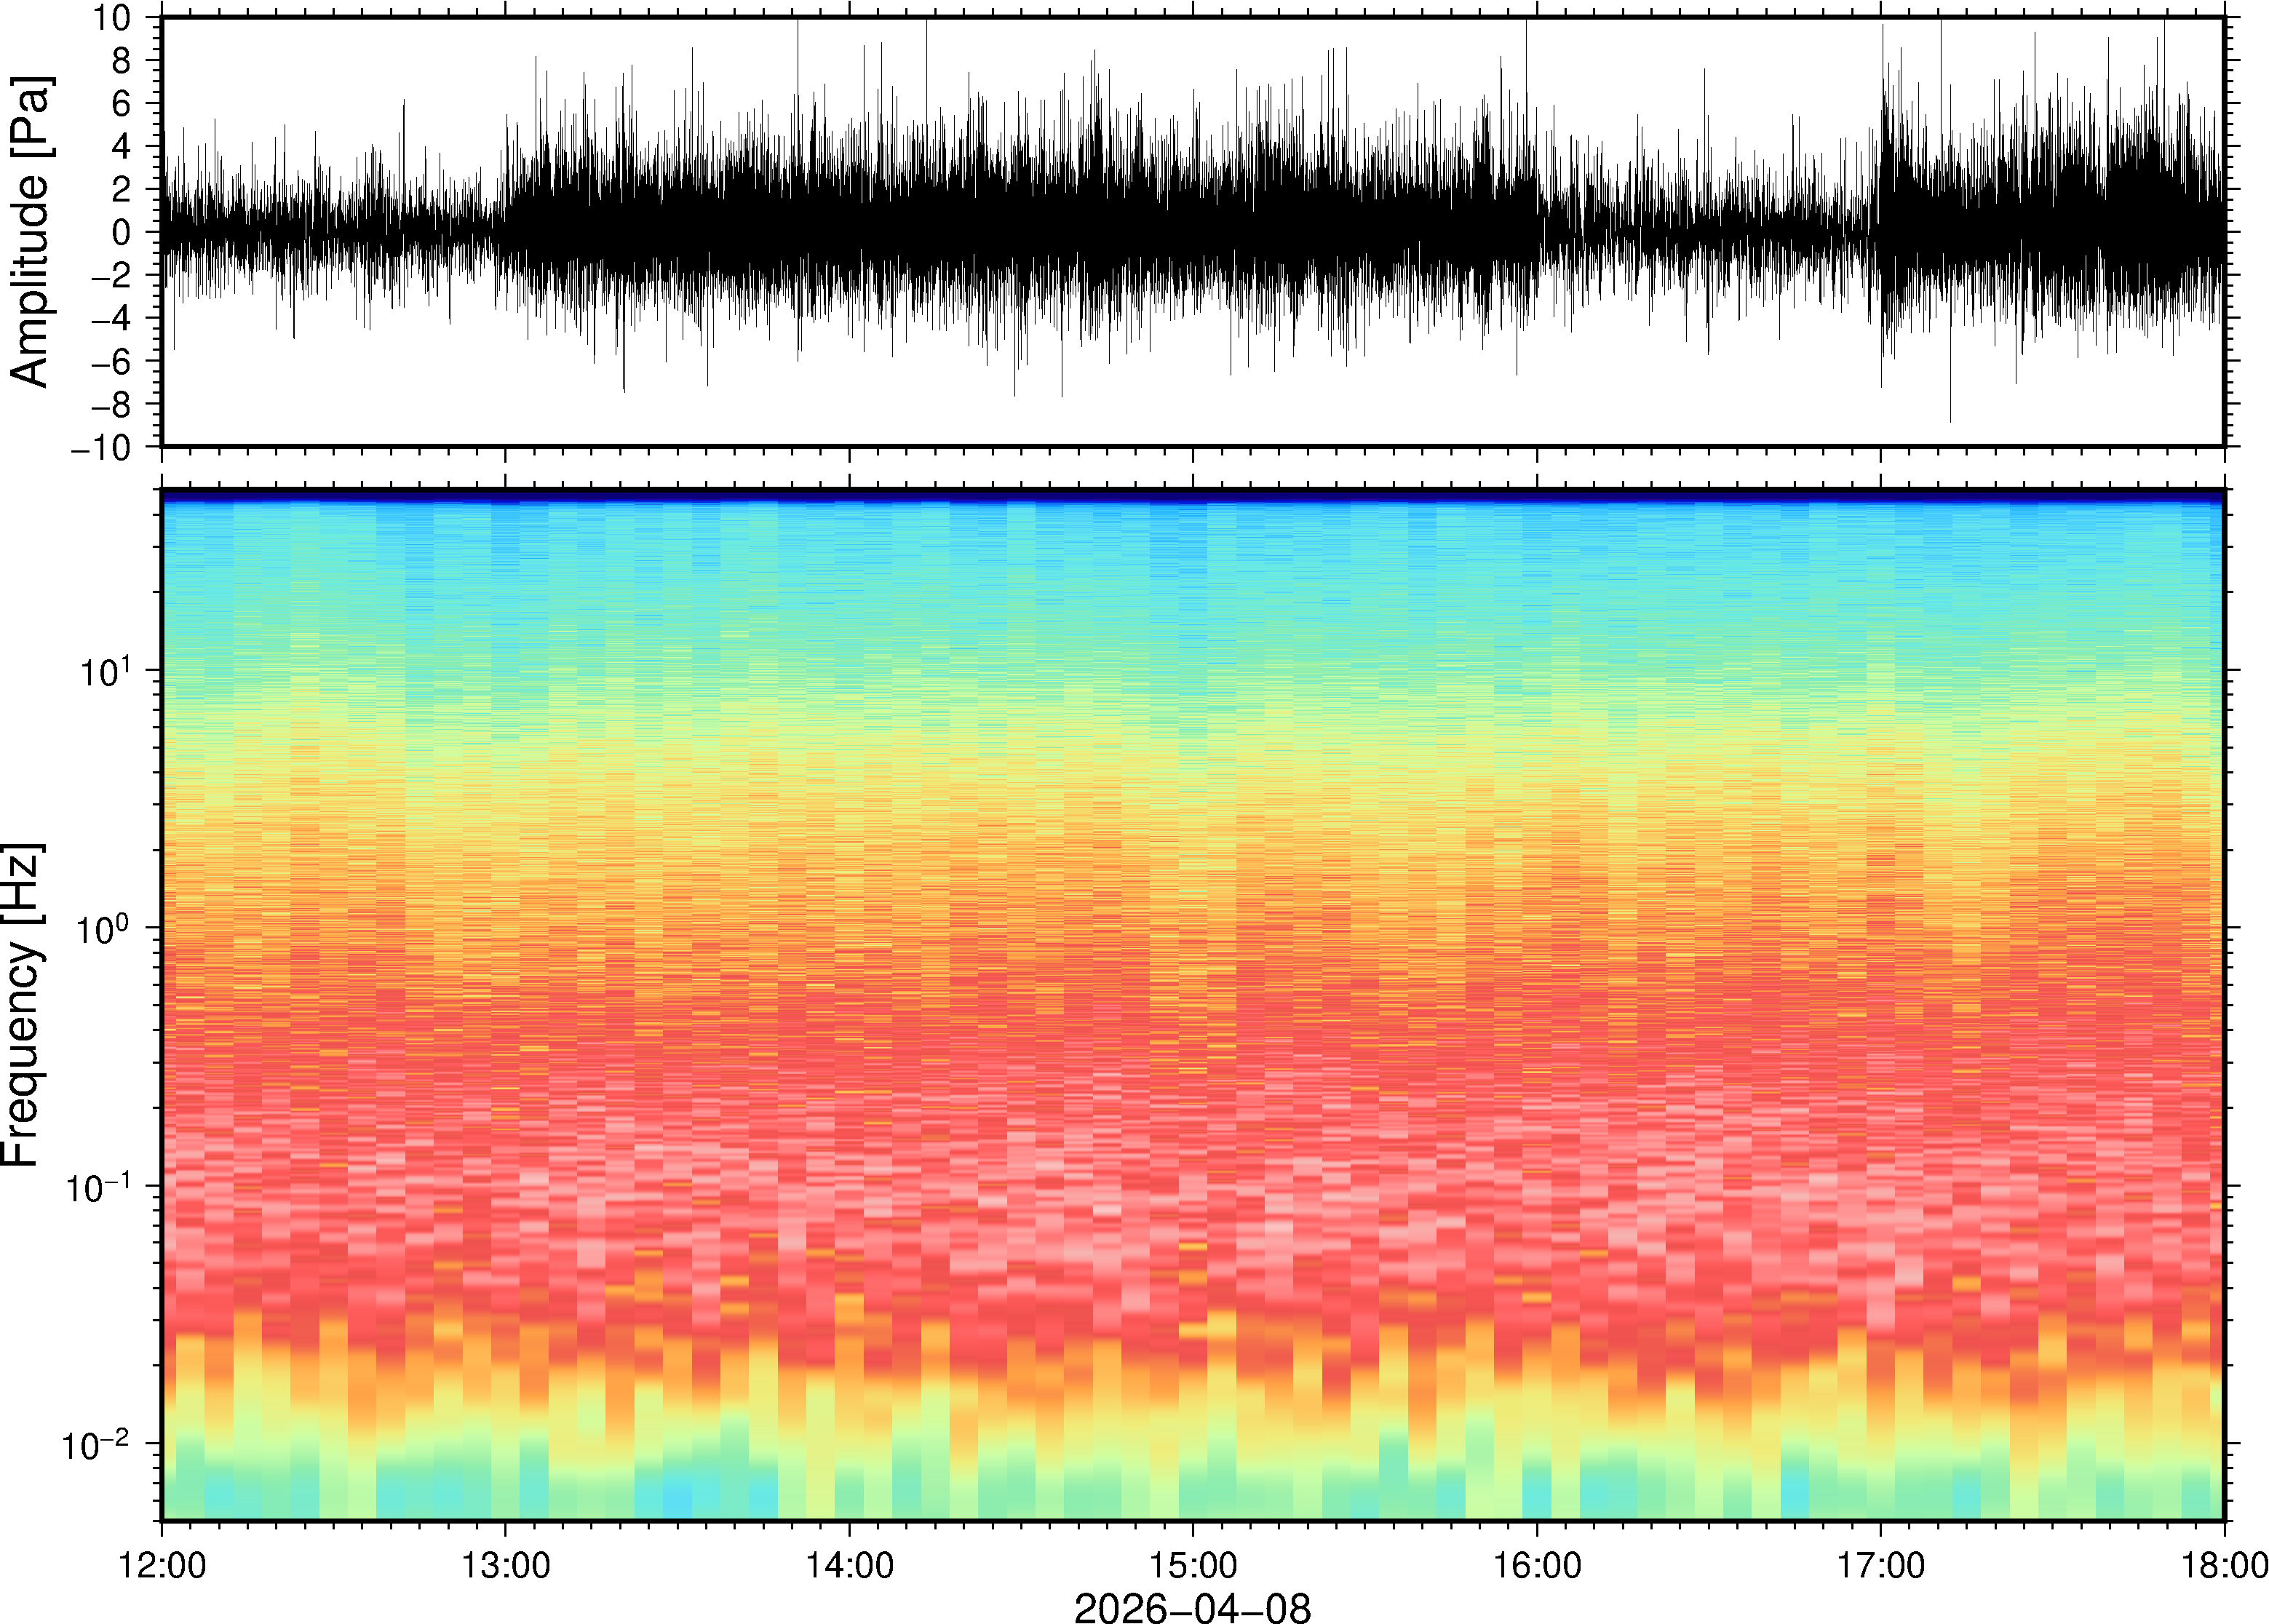
Task: Click the 14:00 time axis label
Action: tap(849, 1564)
